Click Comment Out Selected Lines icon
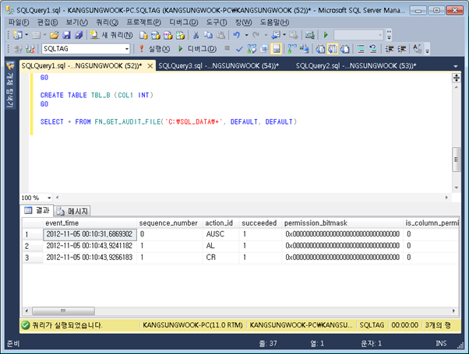This screenshot has width=469, height=354. click(x=361, y=49)
